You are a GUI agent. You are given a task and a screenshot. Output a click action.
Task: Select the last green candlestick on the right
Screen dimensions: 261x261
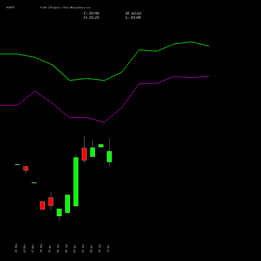[109, 157]
